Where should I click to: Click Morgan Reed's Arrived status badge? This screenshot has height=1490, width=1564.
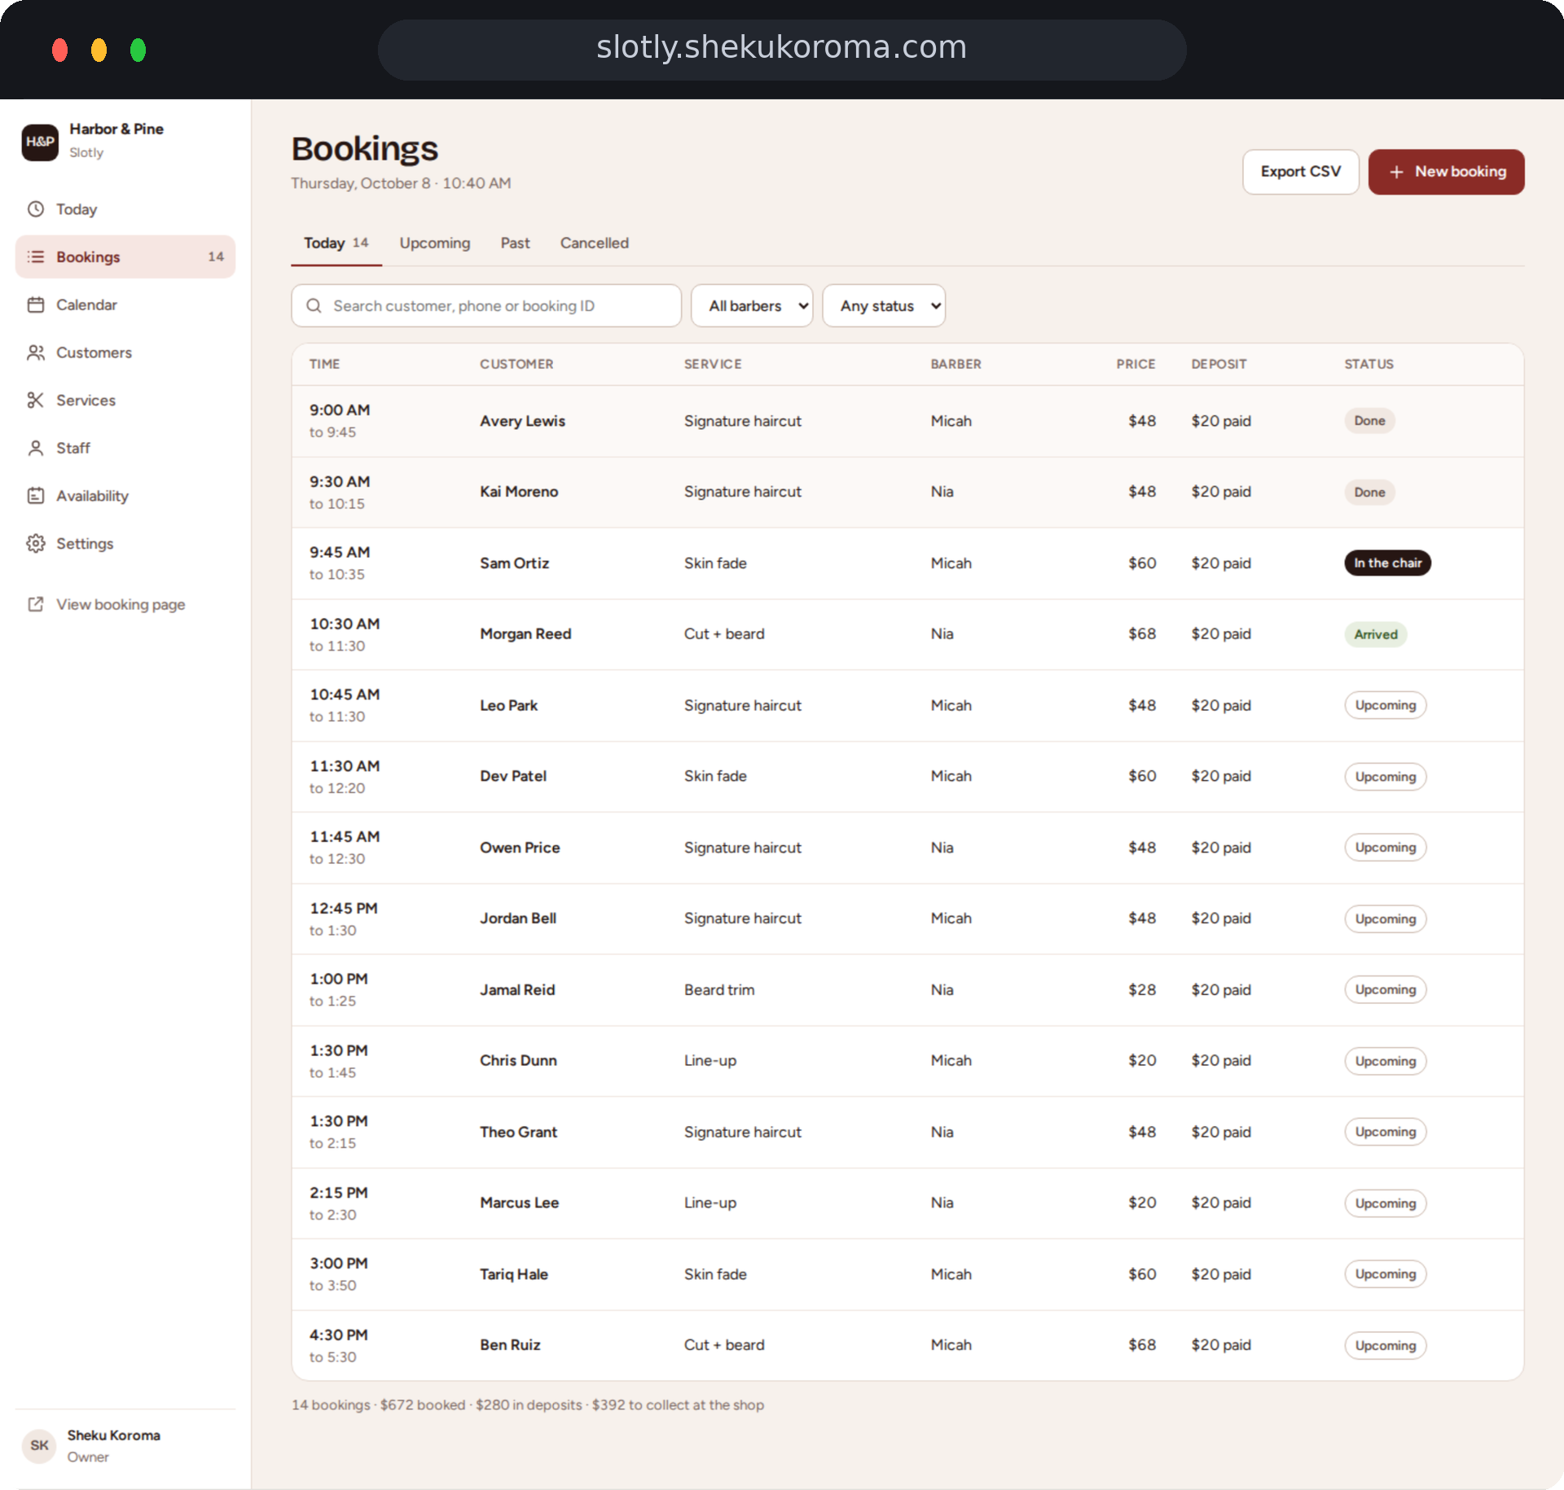1375,634
